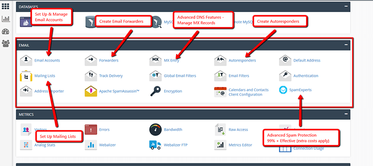Image resolution: width=373 pixels, height=166 pixels.
Task: Click the Bandwidth gauge icon
Action: click(x=156, y=130)
